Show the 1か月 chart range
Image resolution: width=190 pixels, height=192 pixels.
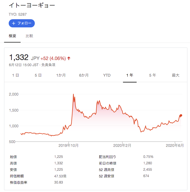tap(61, 75)
